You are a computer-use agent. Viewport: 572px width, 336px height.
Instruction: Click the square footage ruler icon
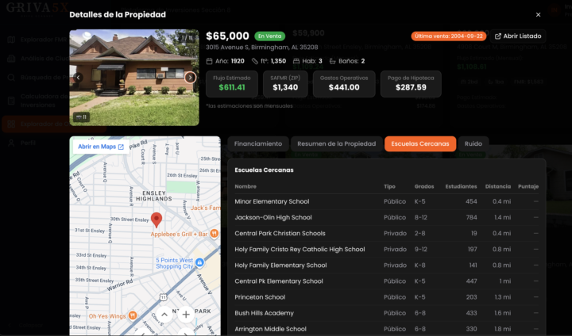click(255, 61)
